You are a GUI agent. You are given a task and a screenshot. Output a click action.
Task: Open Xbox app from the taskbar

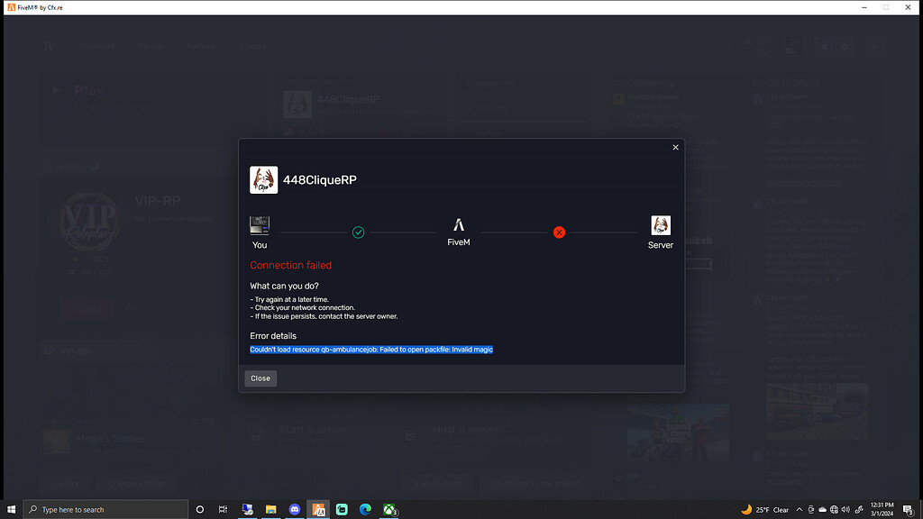point(389,510)
